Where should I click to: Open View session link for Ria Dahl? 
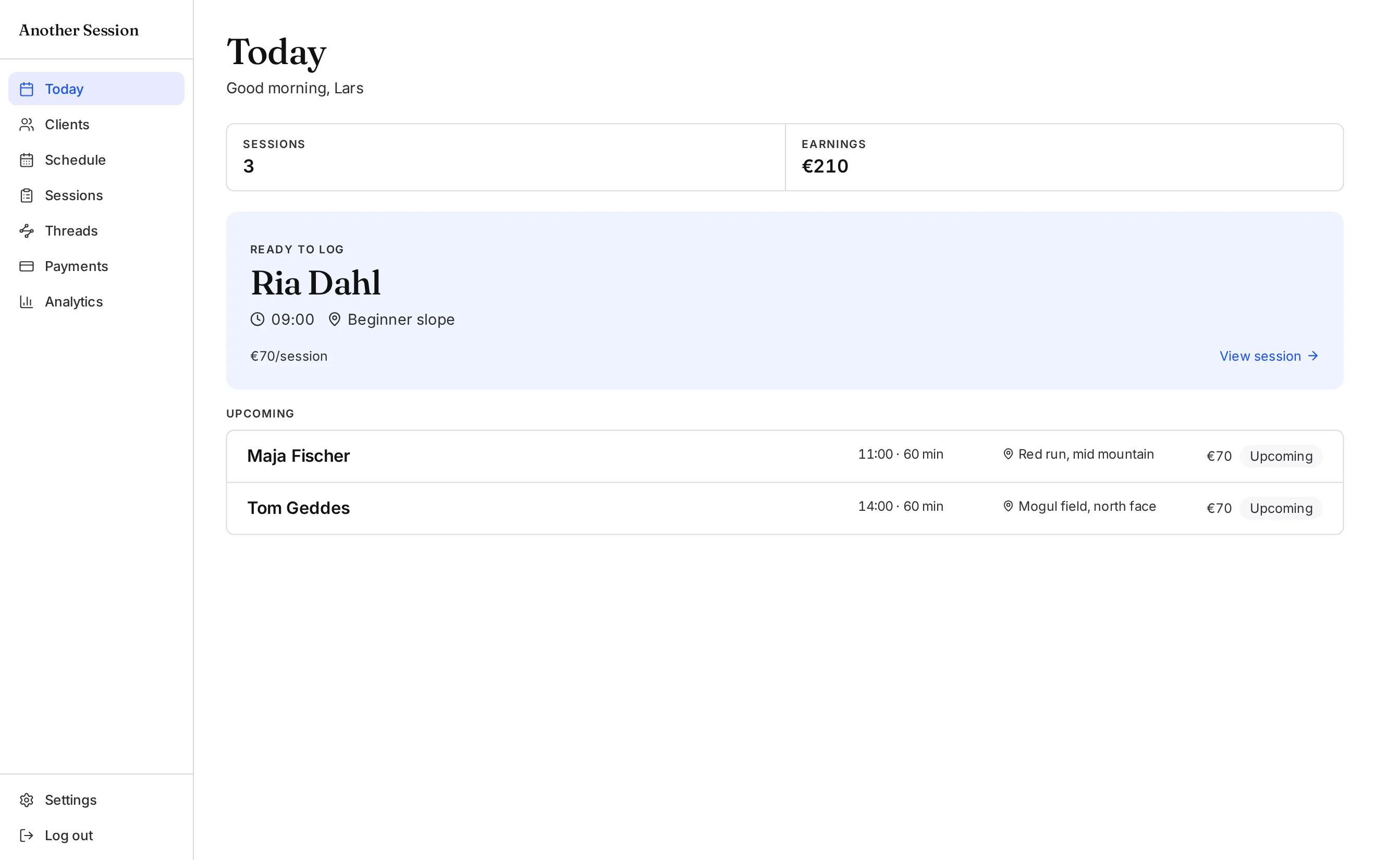pos(1269,356)
